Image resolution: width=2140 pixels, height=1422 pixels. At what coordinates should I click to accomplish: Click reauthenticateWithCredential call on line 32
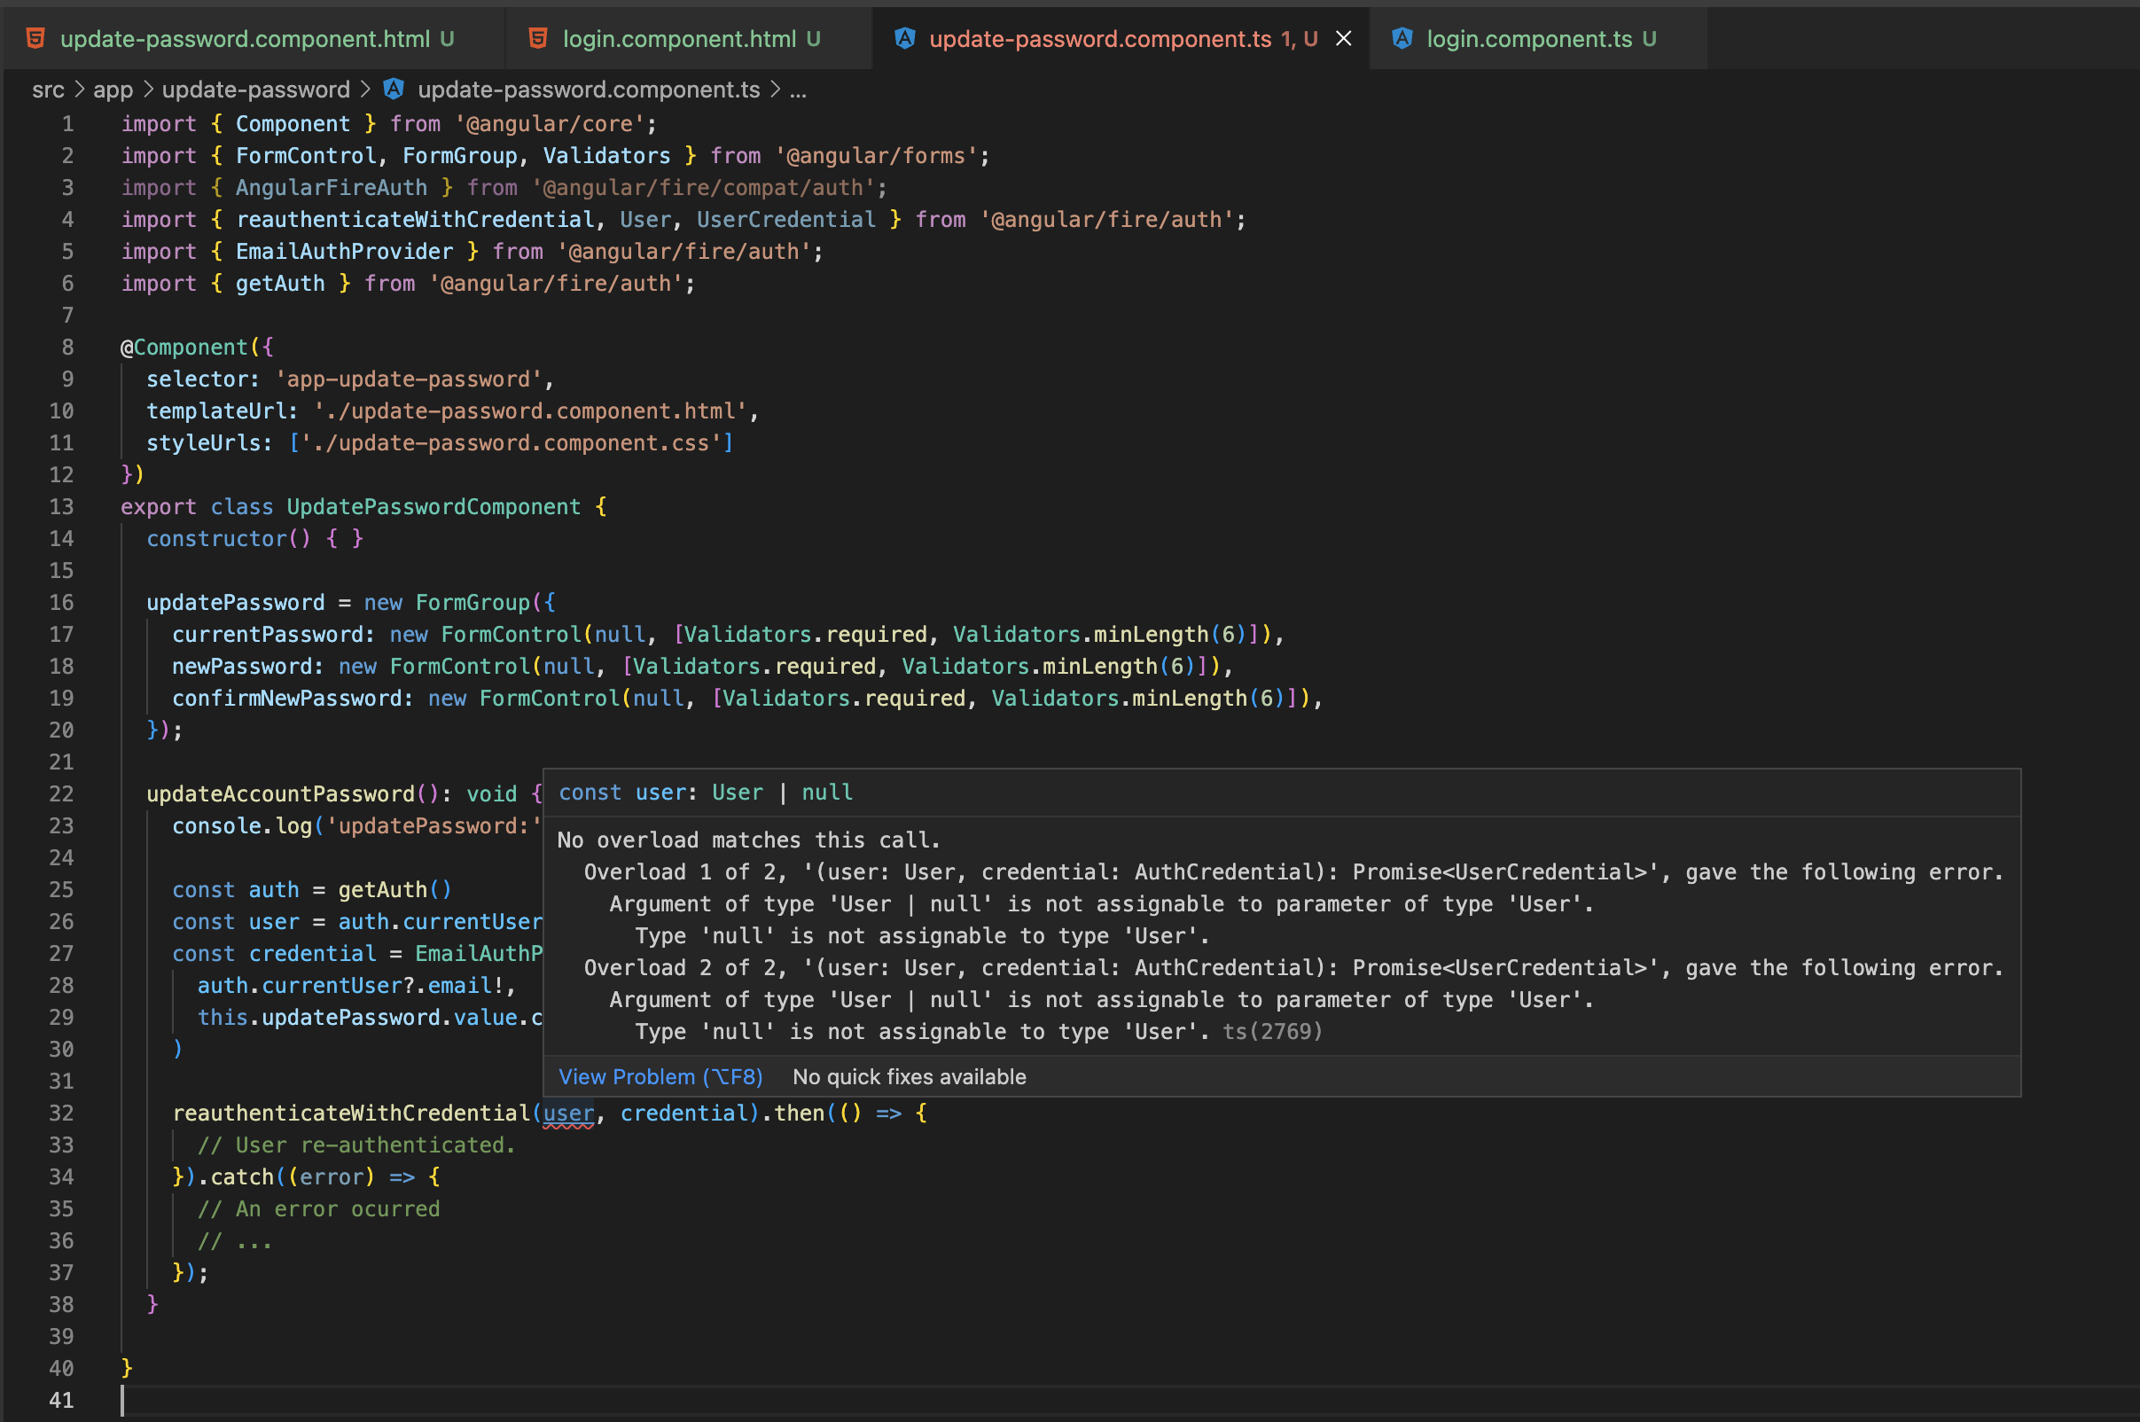352,1113
